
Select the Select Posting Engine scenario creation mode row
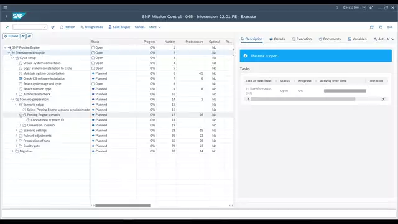118,110
